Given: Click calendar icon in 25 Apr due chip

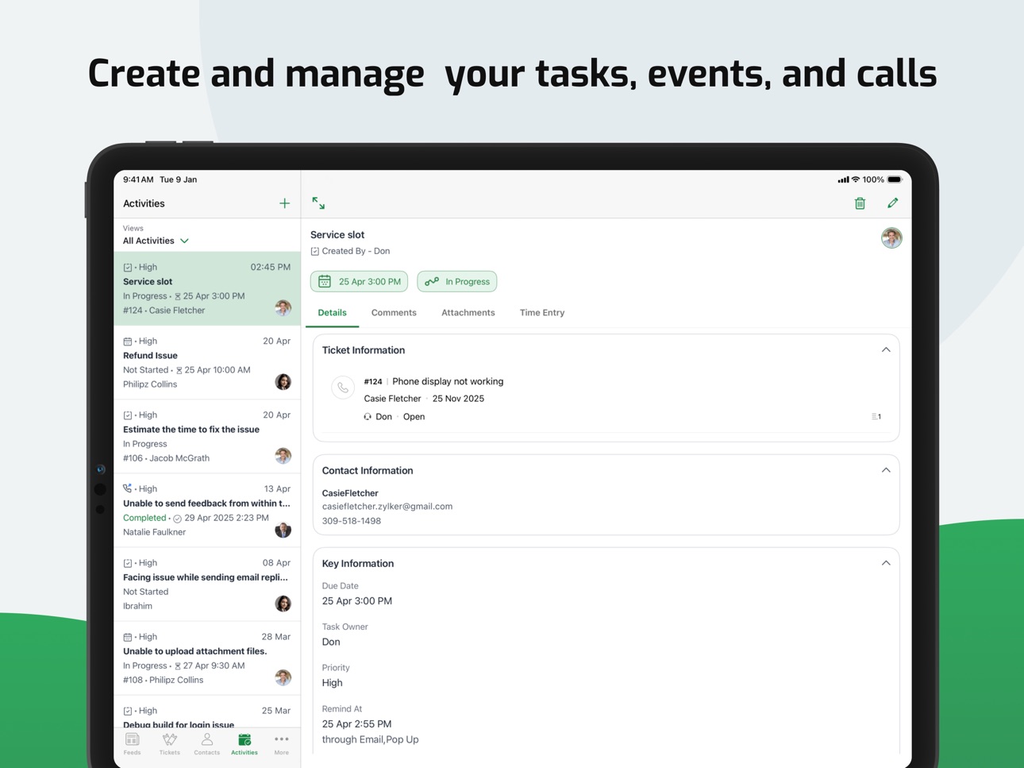Looking at the screenshot, I should point(325,281).
